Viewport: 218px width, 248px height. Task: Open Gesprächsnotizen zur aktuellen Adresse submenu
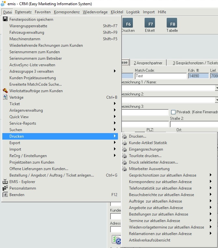(x=169, y=175)
